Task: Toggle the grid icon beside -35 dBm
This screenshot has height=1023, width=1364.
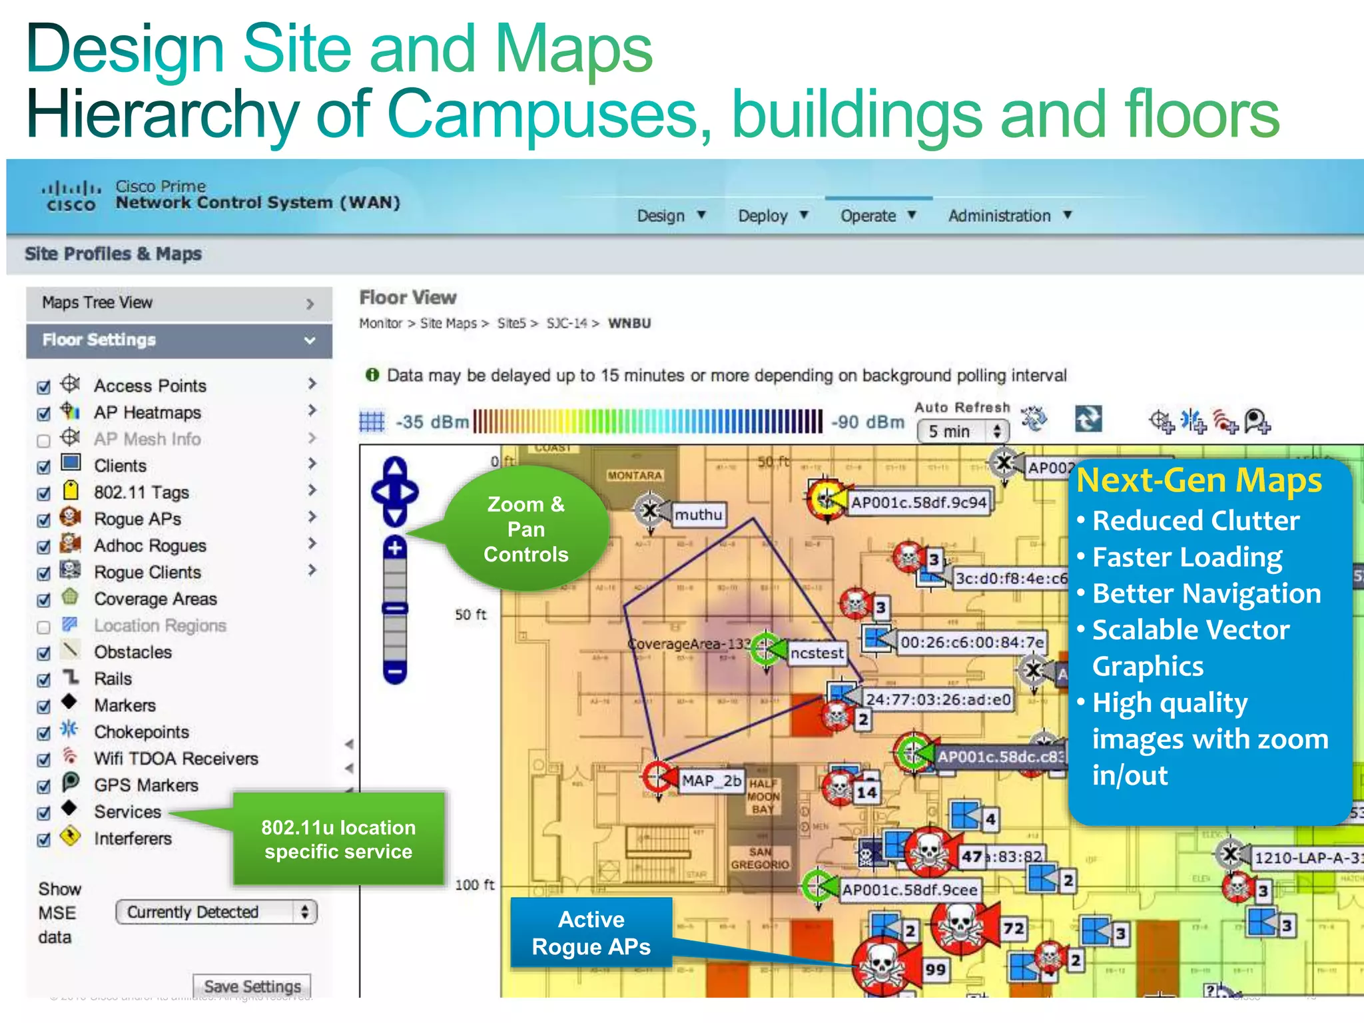Action: point(372,422)
